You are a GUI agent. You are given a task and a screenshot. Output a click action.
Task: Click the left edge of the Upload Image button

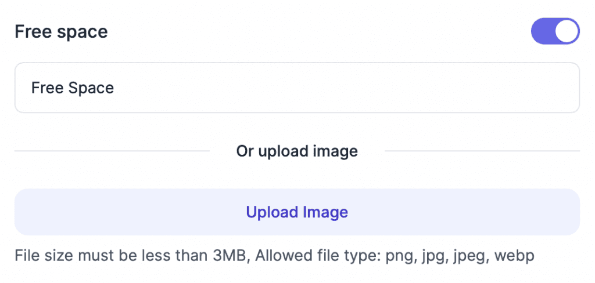click(26, 212)
